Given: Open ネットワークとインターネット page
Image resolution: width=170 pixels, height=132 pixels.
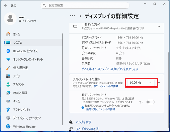Looking at the screenshot, I should tap(28, 59).
